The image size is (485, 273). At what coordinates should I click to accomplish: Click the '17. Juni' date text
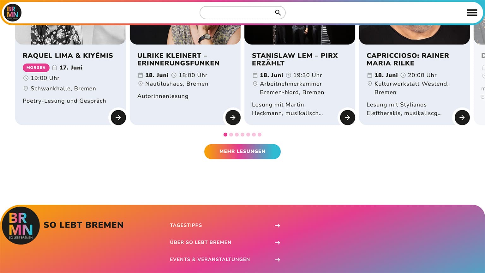pyautogui.click(x=71, y=68)
